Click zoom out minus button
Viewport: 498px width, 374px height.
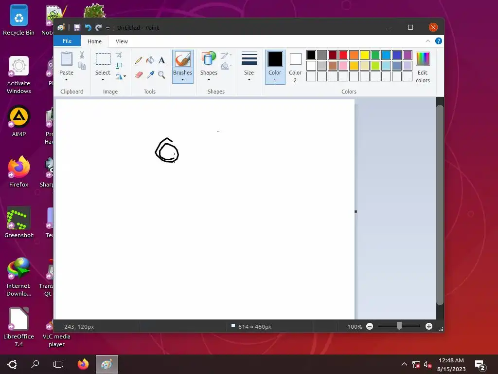[370, 326]
